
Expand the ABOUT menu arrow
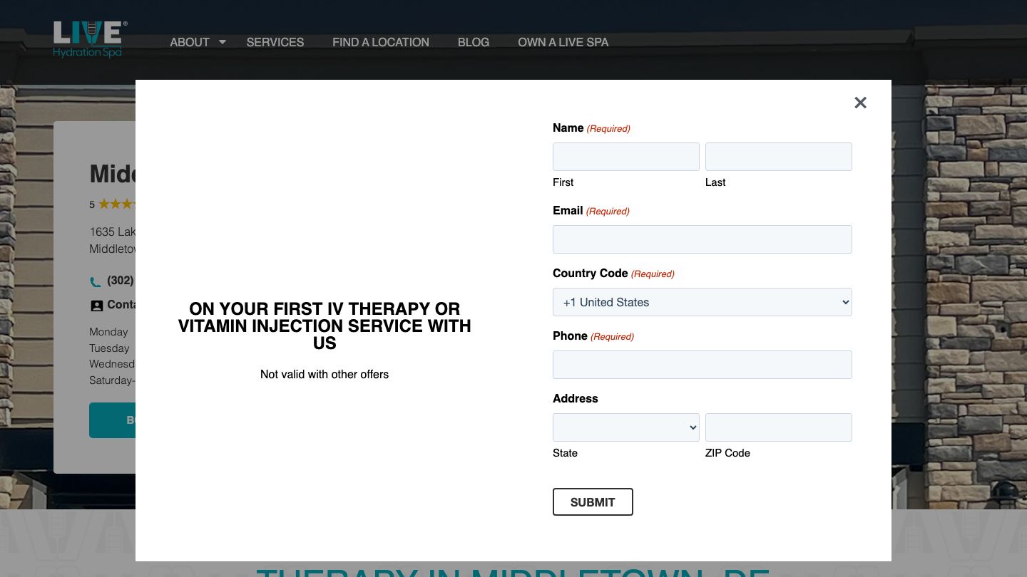pos(223,42)
